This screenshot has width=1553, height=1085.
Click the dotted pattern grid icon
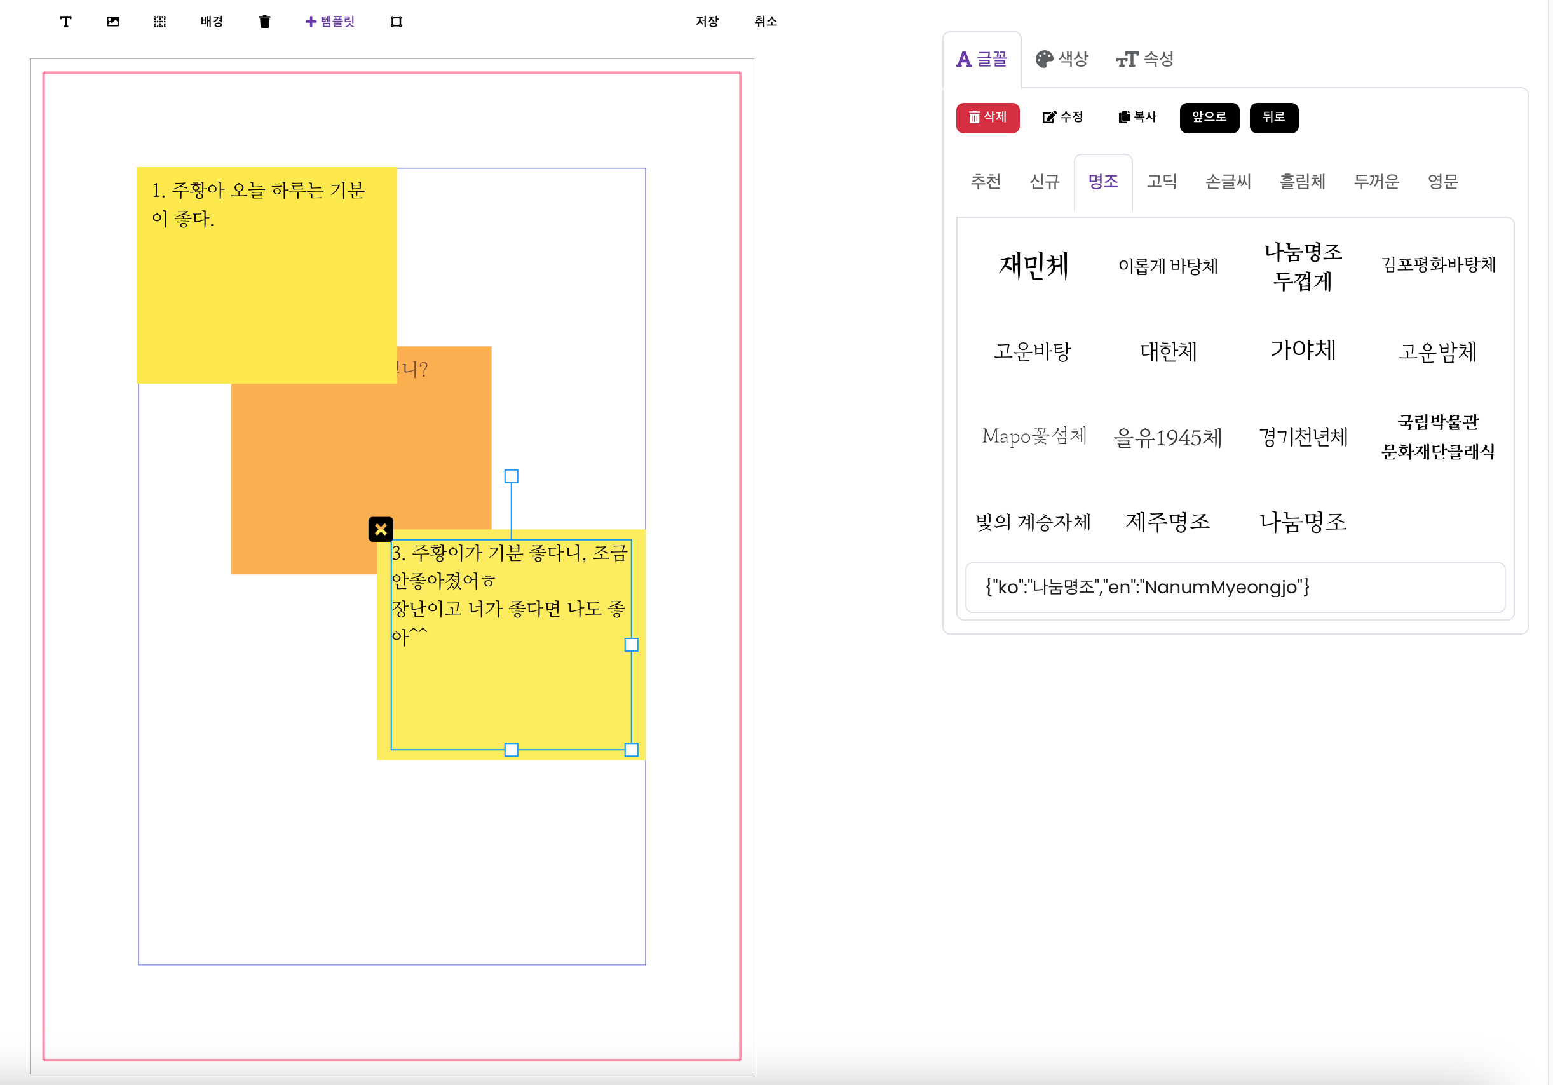coord(159,22)
